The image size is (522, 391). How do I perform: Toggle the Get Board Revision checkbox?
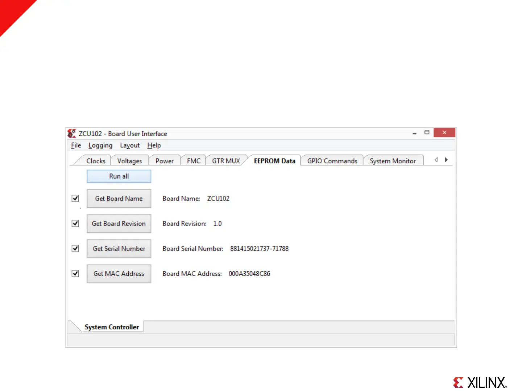click(x=75, y=223)
